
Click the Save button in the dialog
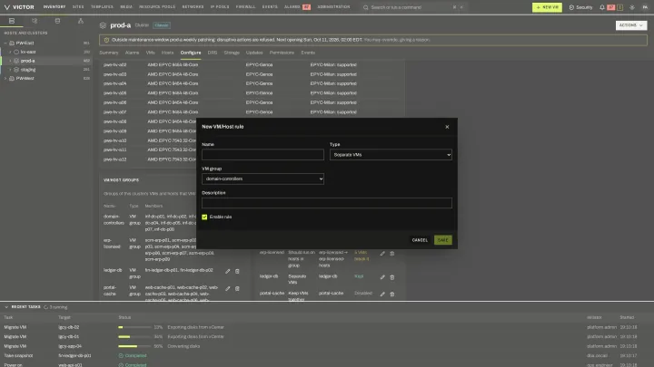pos(443,240)
